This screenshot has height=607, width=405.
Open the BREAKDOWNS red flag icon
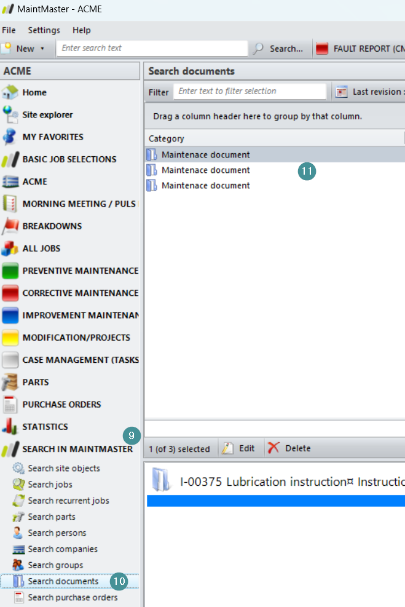10,226
